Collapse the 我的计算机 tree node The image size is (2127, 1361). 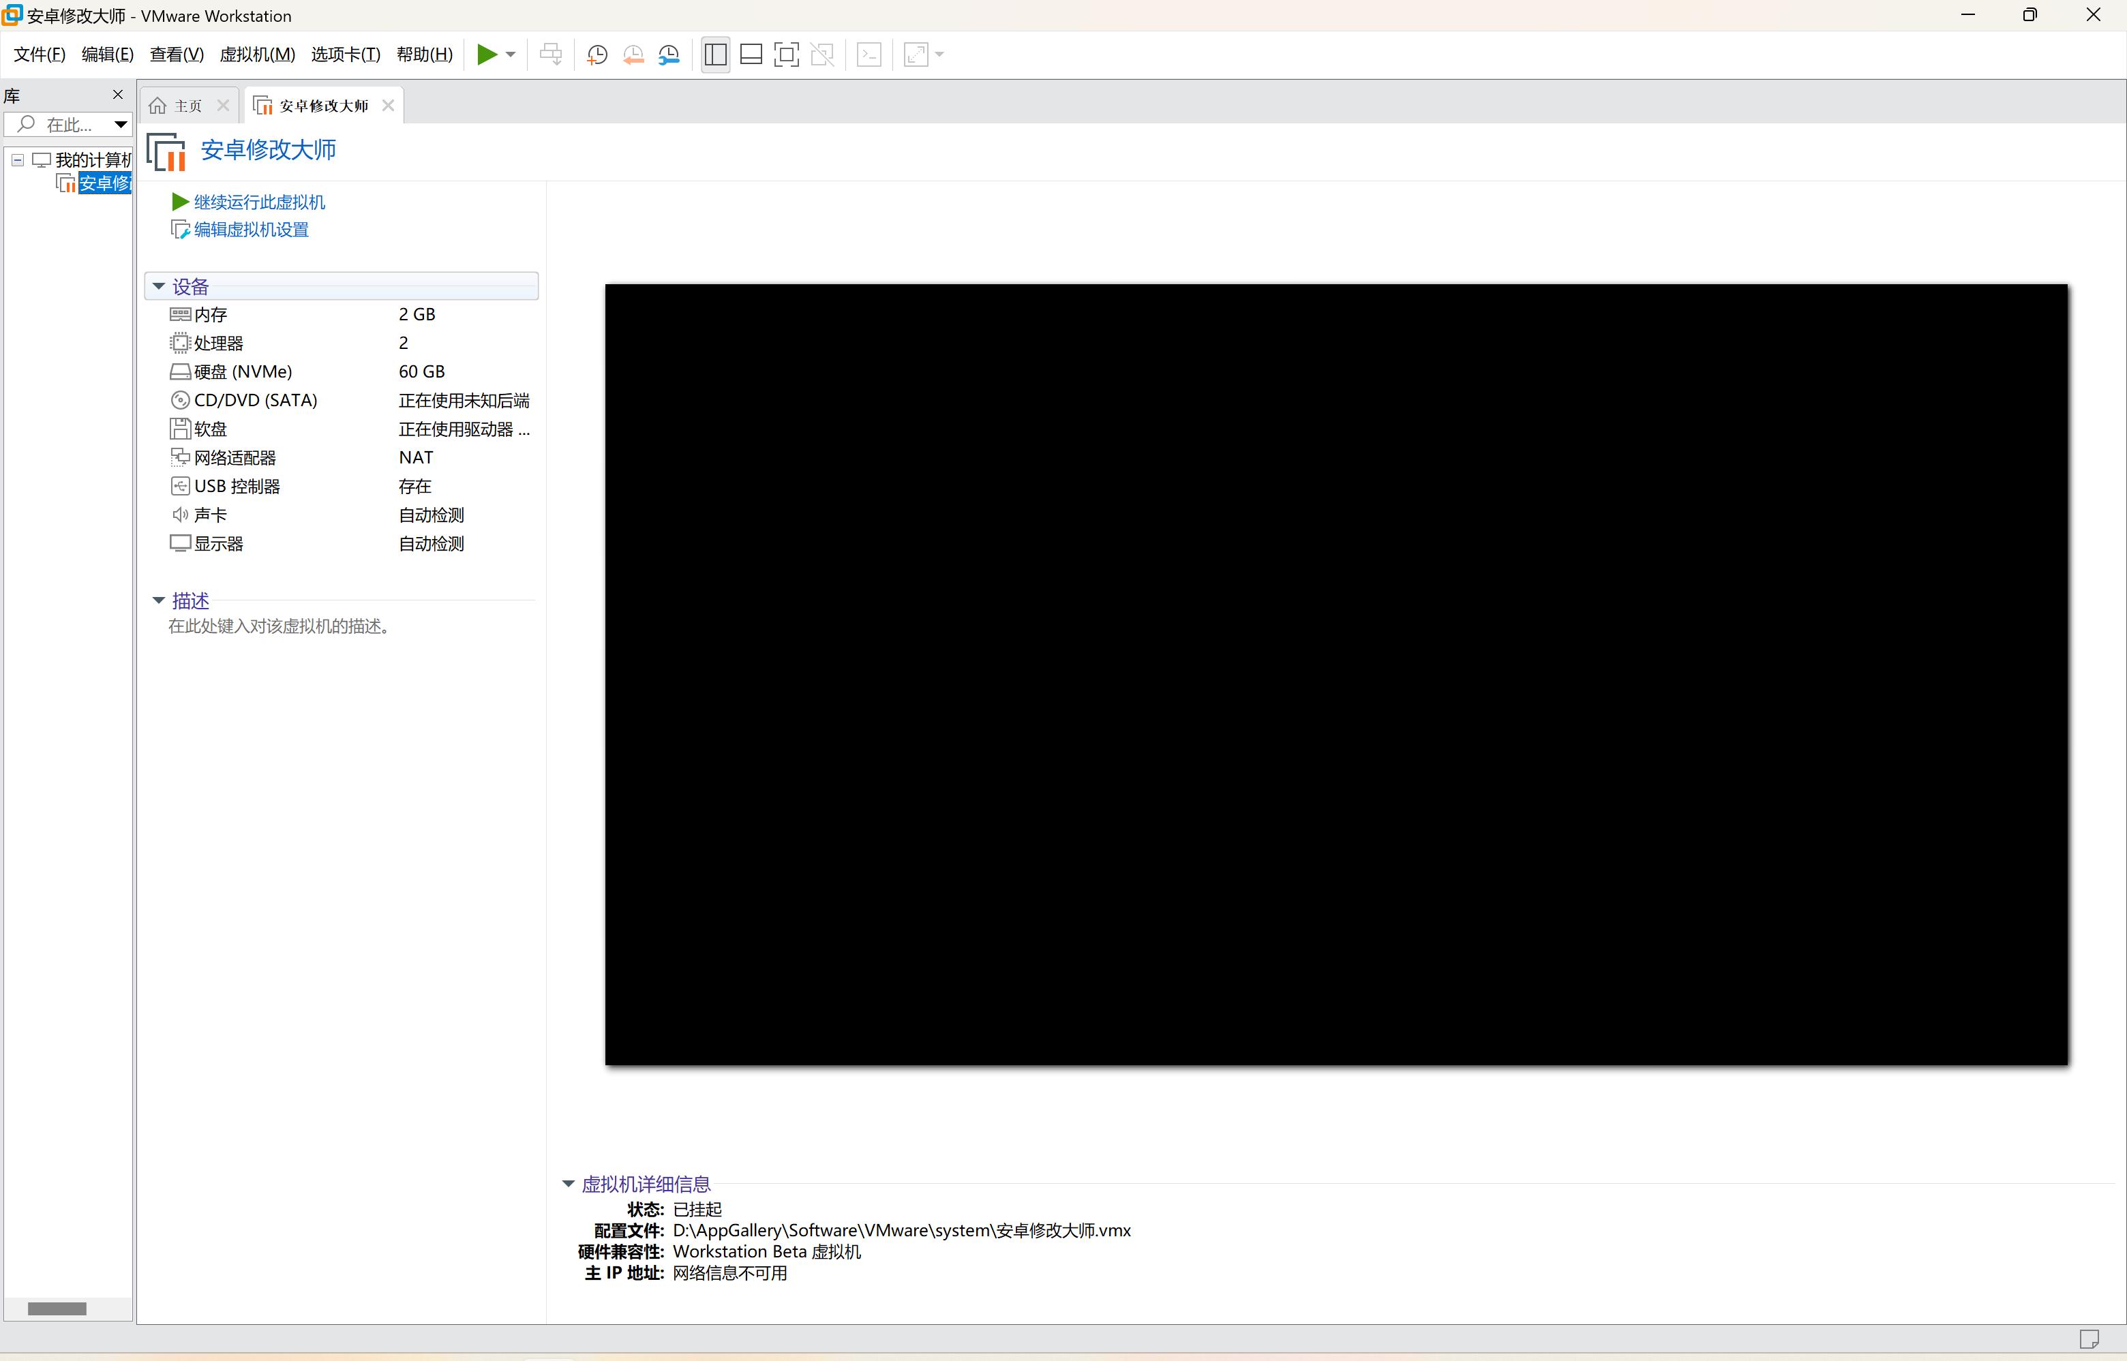coord(18,160)
